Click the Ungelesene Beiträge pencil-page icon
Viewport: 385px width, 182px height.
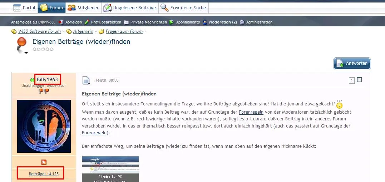click(107, 7)
